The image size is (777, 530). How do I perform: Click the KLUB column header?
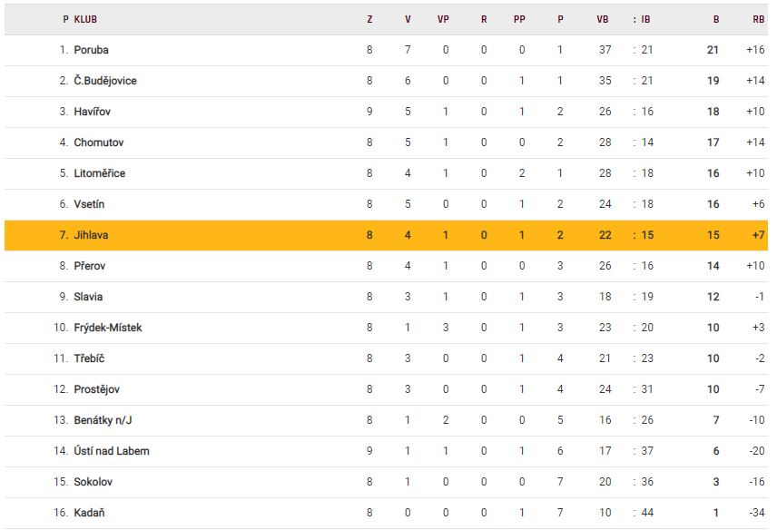(x=86, y=19)
